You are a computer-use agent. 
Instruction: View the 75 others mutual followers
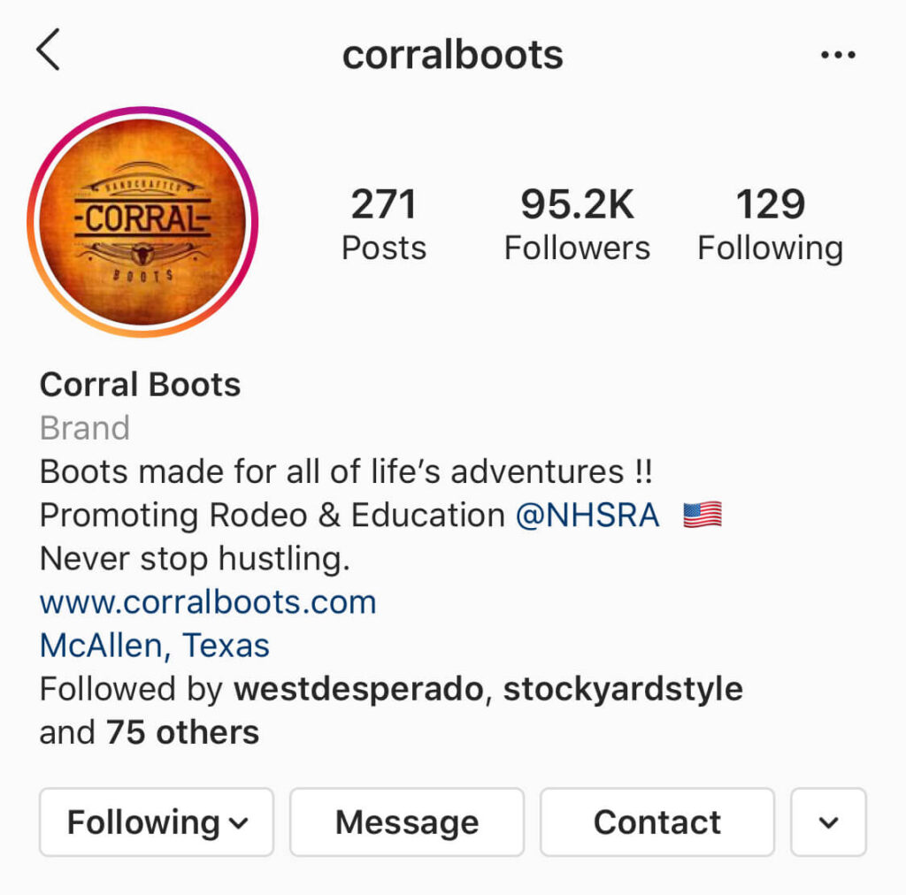[x=182, y=733]
